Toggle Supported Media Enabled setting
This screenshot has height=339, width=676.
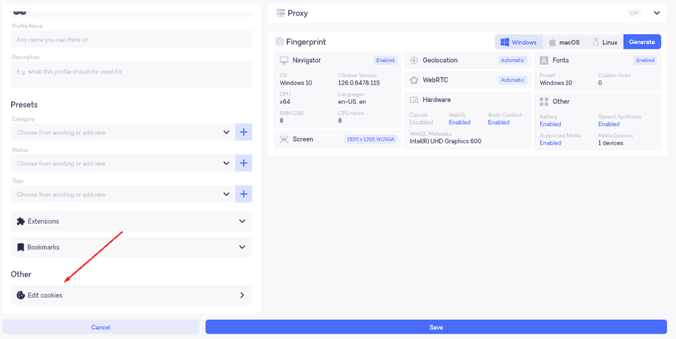(x=550, y=143)
